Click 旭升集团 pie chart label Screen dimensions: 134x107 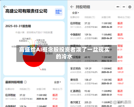[x=26, y=39]
